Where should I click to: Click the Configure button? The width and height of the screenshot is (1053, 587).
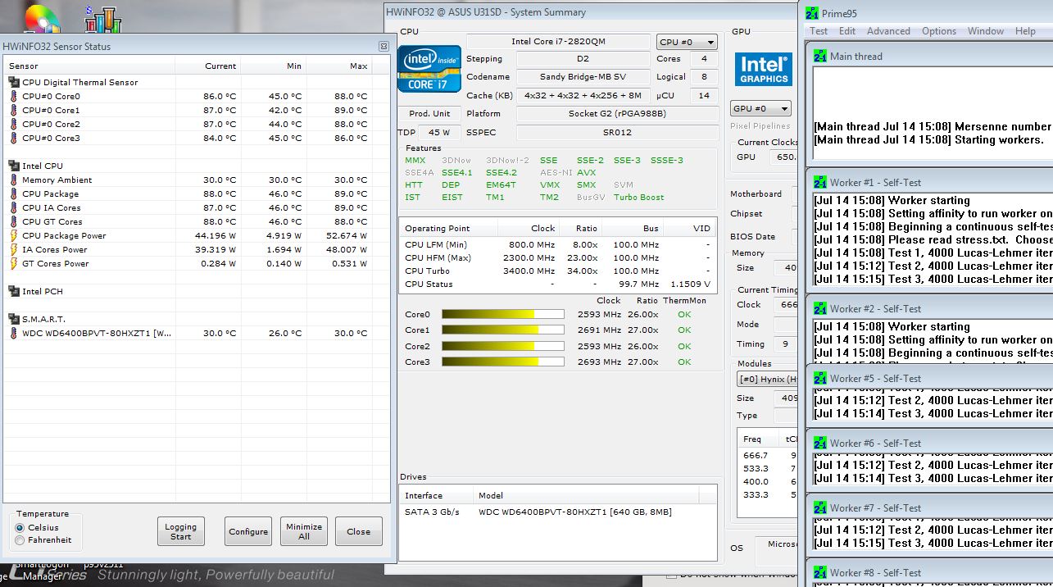248,531
